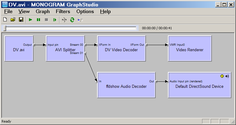Viewport: 236px width, 125px height.
Task: Open a file with the folder icon
Action: pyautogui.click(x=13, y=20)
